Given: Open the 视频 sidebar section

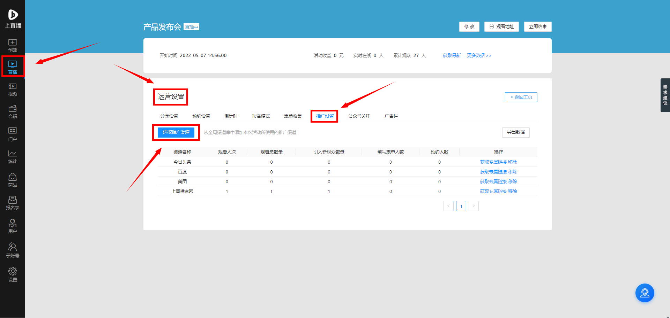Looking at the screenshot, I should pyautogui.click(x=13, y=90).
